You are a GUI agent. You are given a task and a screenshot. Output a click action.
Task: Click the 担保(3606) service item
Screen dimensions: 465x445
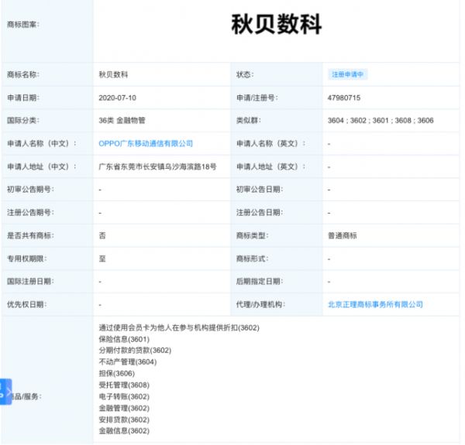116,374
